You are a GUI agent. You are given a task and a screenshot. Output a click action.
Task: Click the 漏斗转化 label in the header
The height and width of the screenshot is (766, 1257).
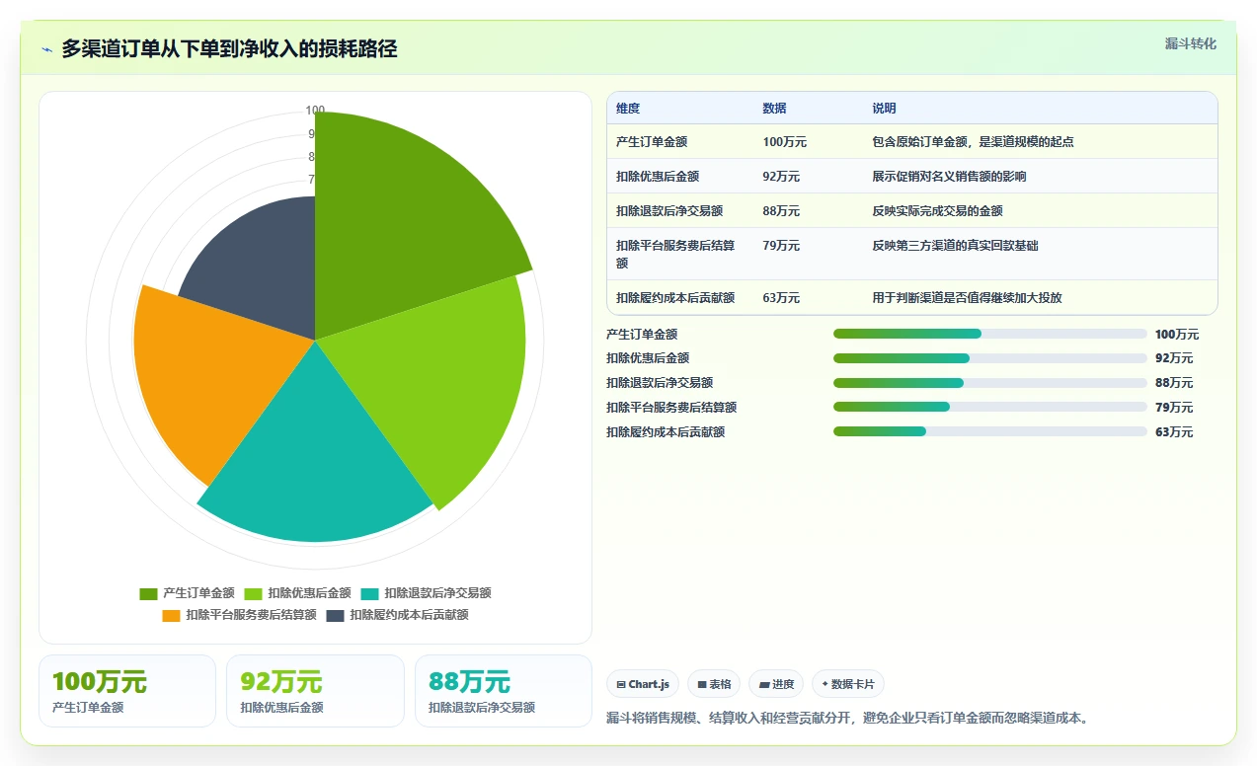[1190, 44]
